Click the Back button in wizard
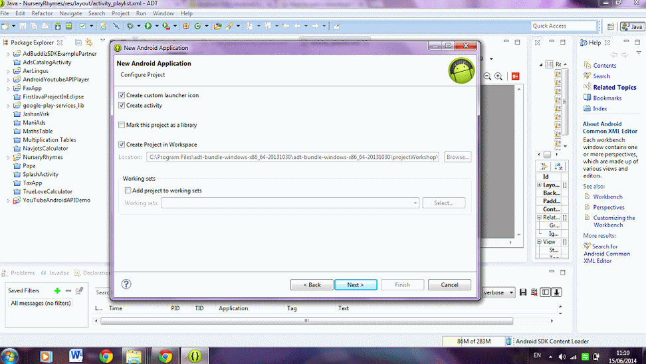Screen dimensions: 646x364 coord(312,284)
